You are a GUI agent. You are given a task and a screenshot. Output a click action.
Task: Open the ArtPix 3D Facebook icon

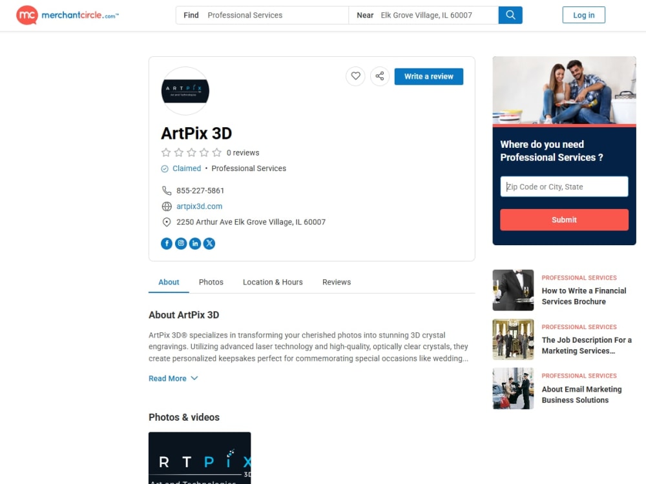[167, 244]
